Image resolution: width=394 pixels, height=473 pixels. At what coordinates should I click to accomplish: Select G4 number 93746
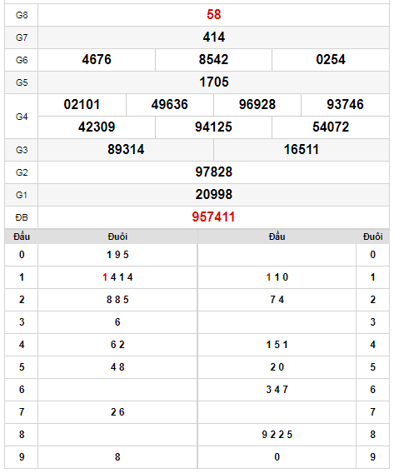point(345,104)
